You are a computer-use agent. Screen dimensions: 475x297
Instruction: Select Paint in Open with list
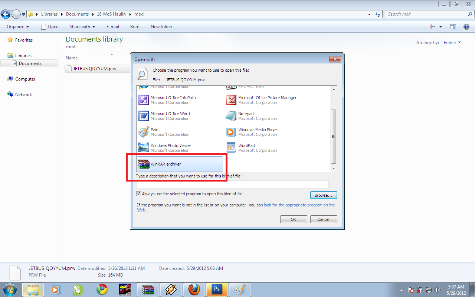pos(180,132)
